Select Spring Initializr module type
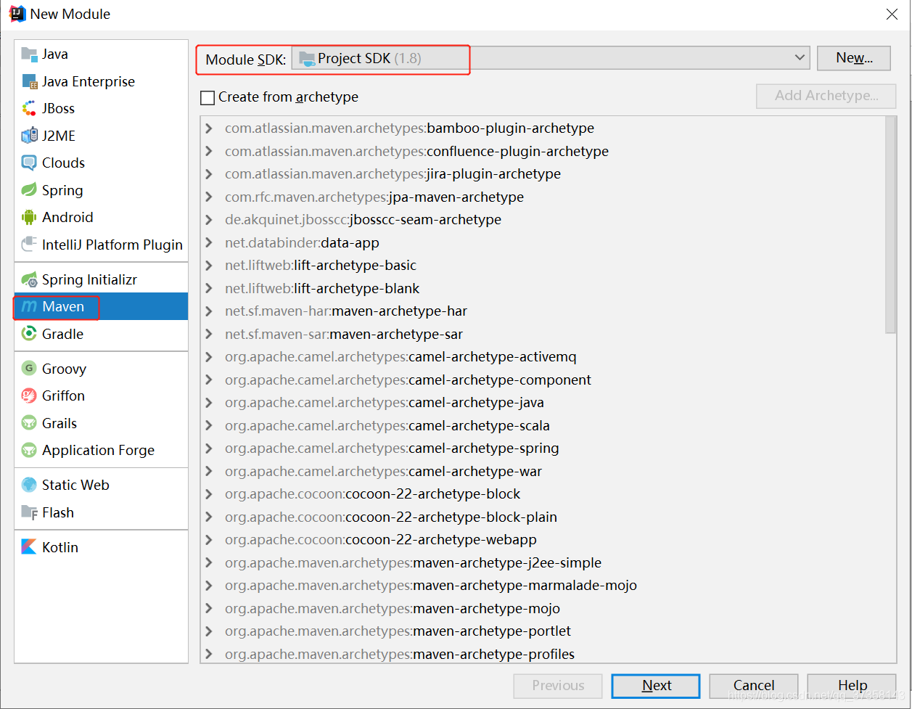This screenshot has height=709, width=912. coord(101,279)
